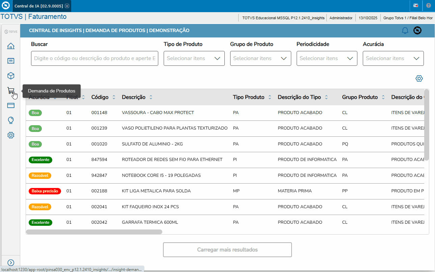The height and width of the screenshot is (272, 435).
Task: Open the insights lightbulb icon in the sidebar
Action: 11,120
